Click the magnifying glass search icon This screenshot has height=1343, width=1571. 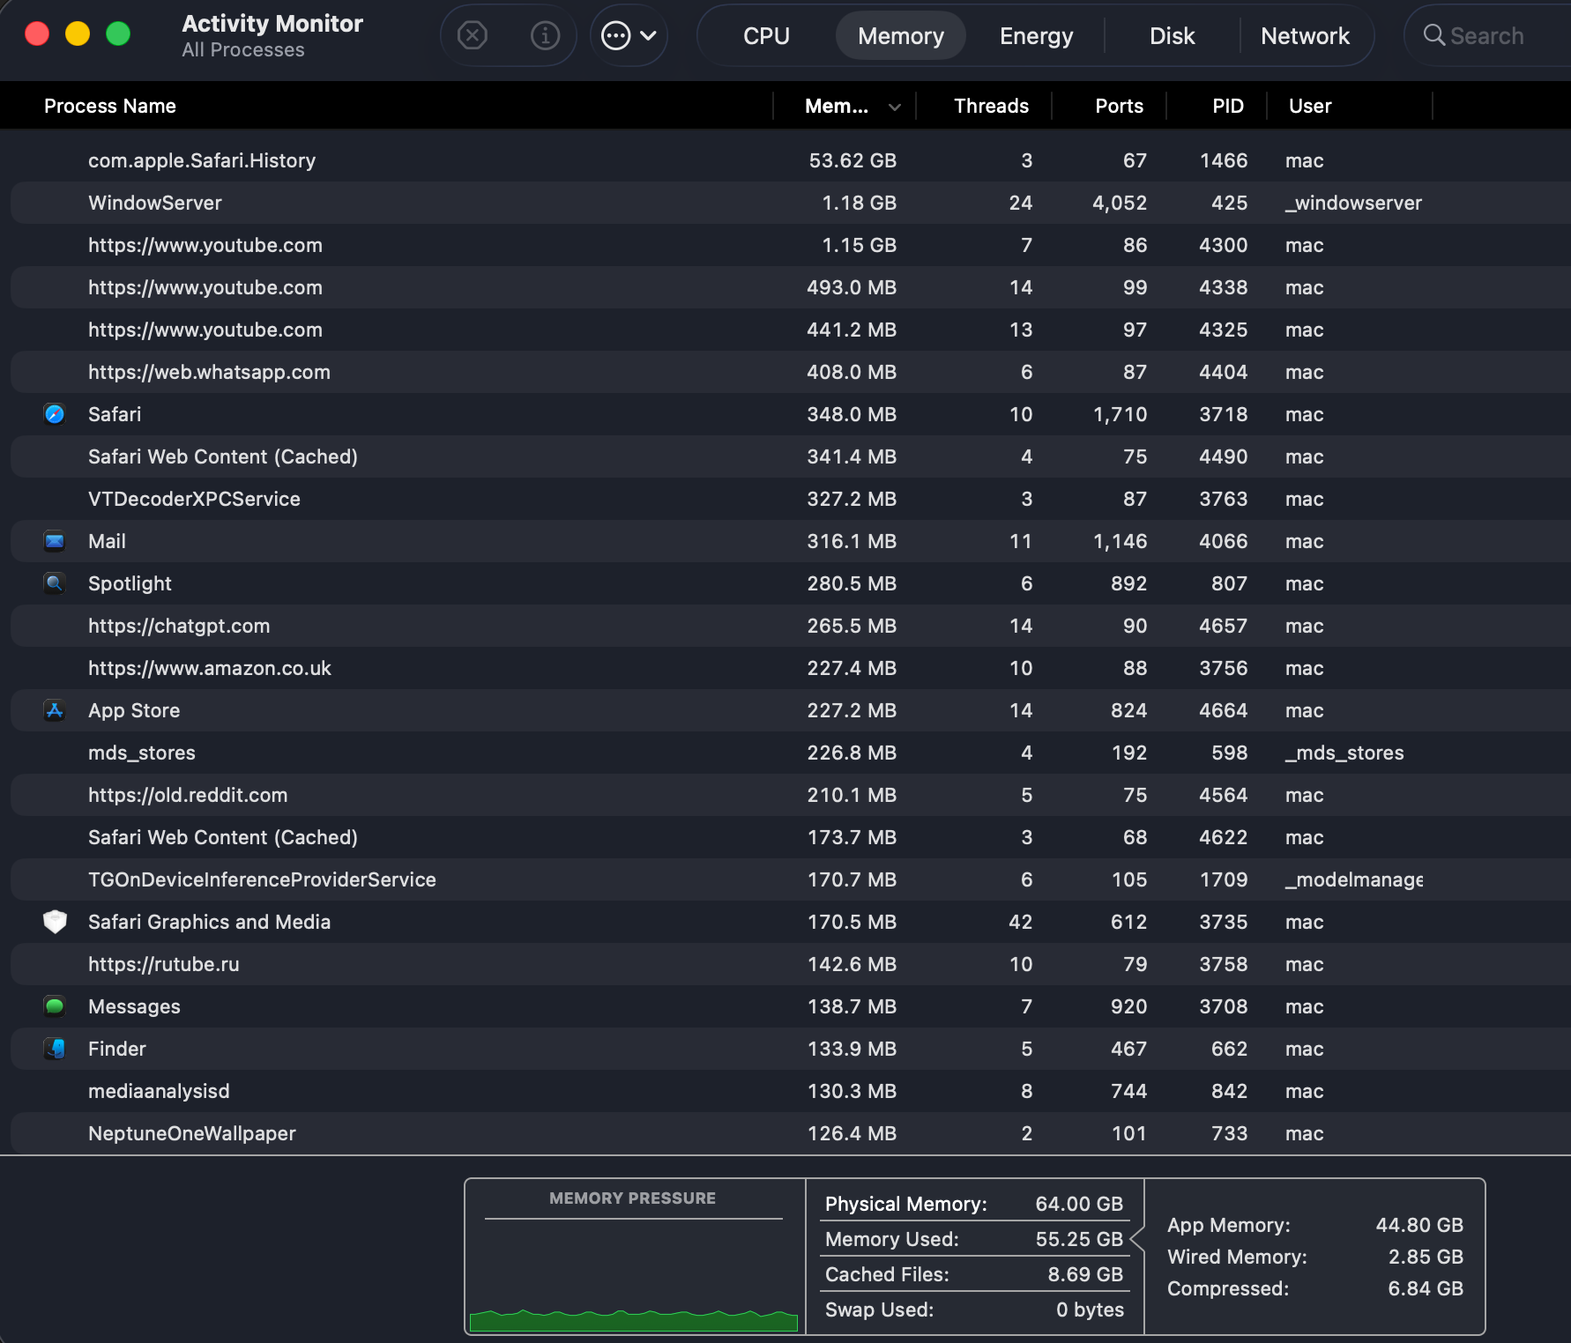[1434, 35]
